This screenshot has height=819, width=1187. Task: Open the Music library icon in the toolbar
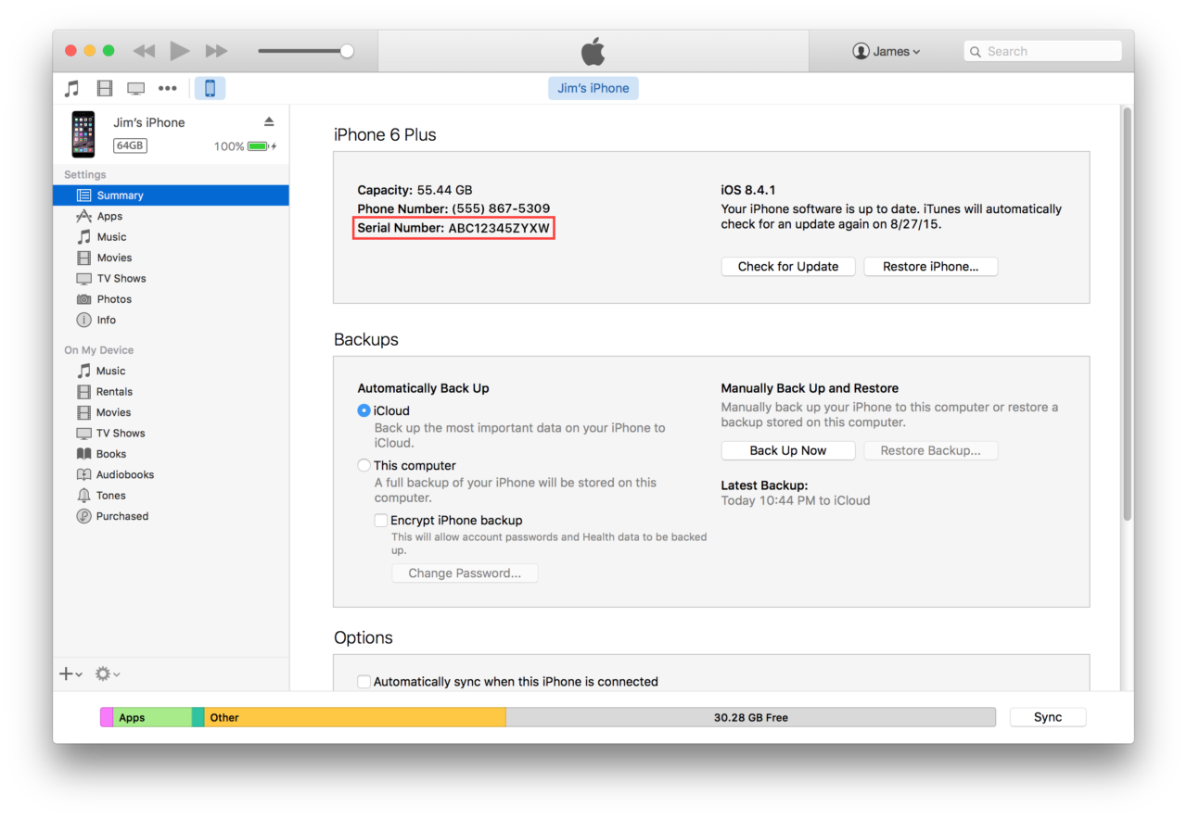pos(71,87)
